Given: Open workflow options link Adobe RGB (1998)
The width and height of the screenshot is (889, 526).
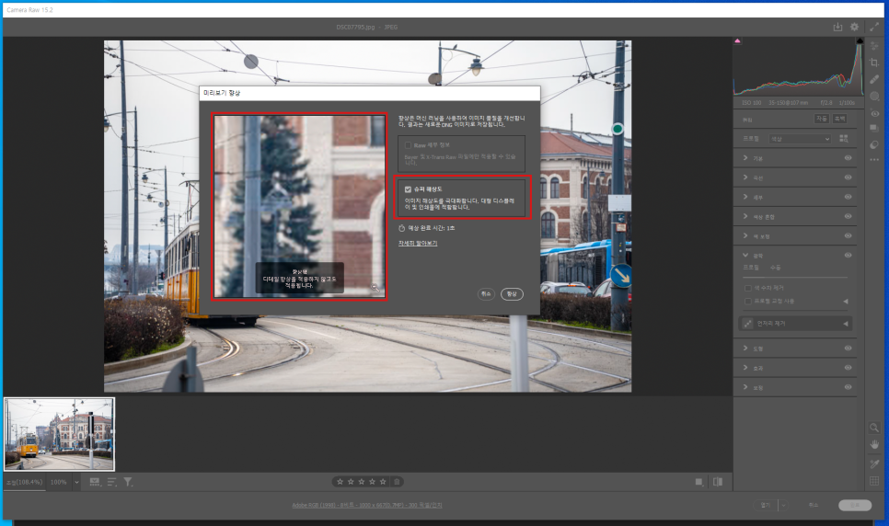Looking at the screenshot, I should click(x=367, y=505).
